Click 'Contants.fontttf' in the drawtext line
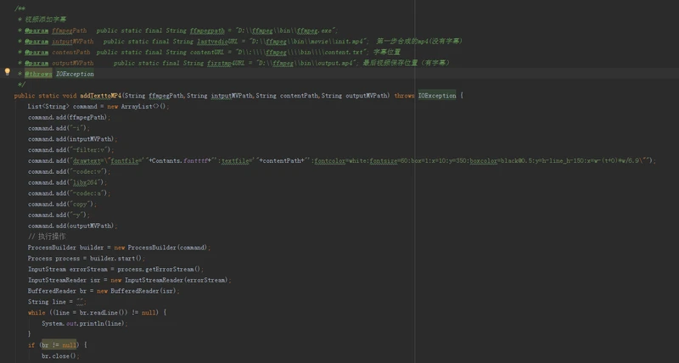 (181, 160)
